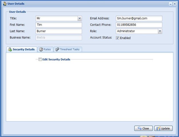This screenshot has height=137, width=179.
Task: Click the Security Details tab padlock icon
Action: pos(10,49)
